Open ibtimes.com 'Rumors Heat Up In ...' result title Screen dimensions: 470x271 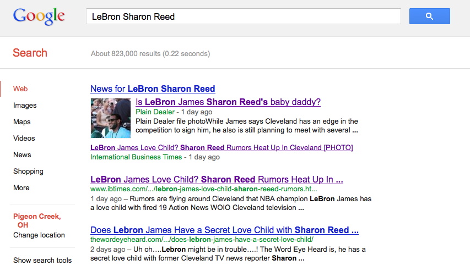217,179
